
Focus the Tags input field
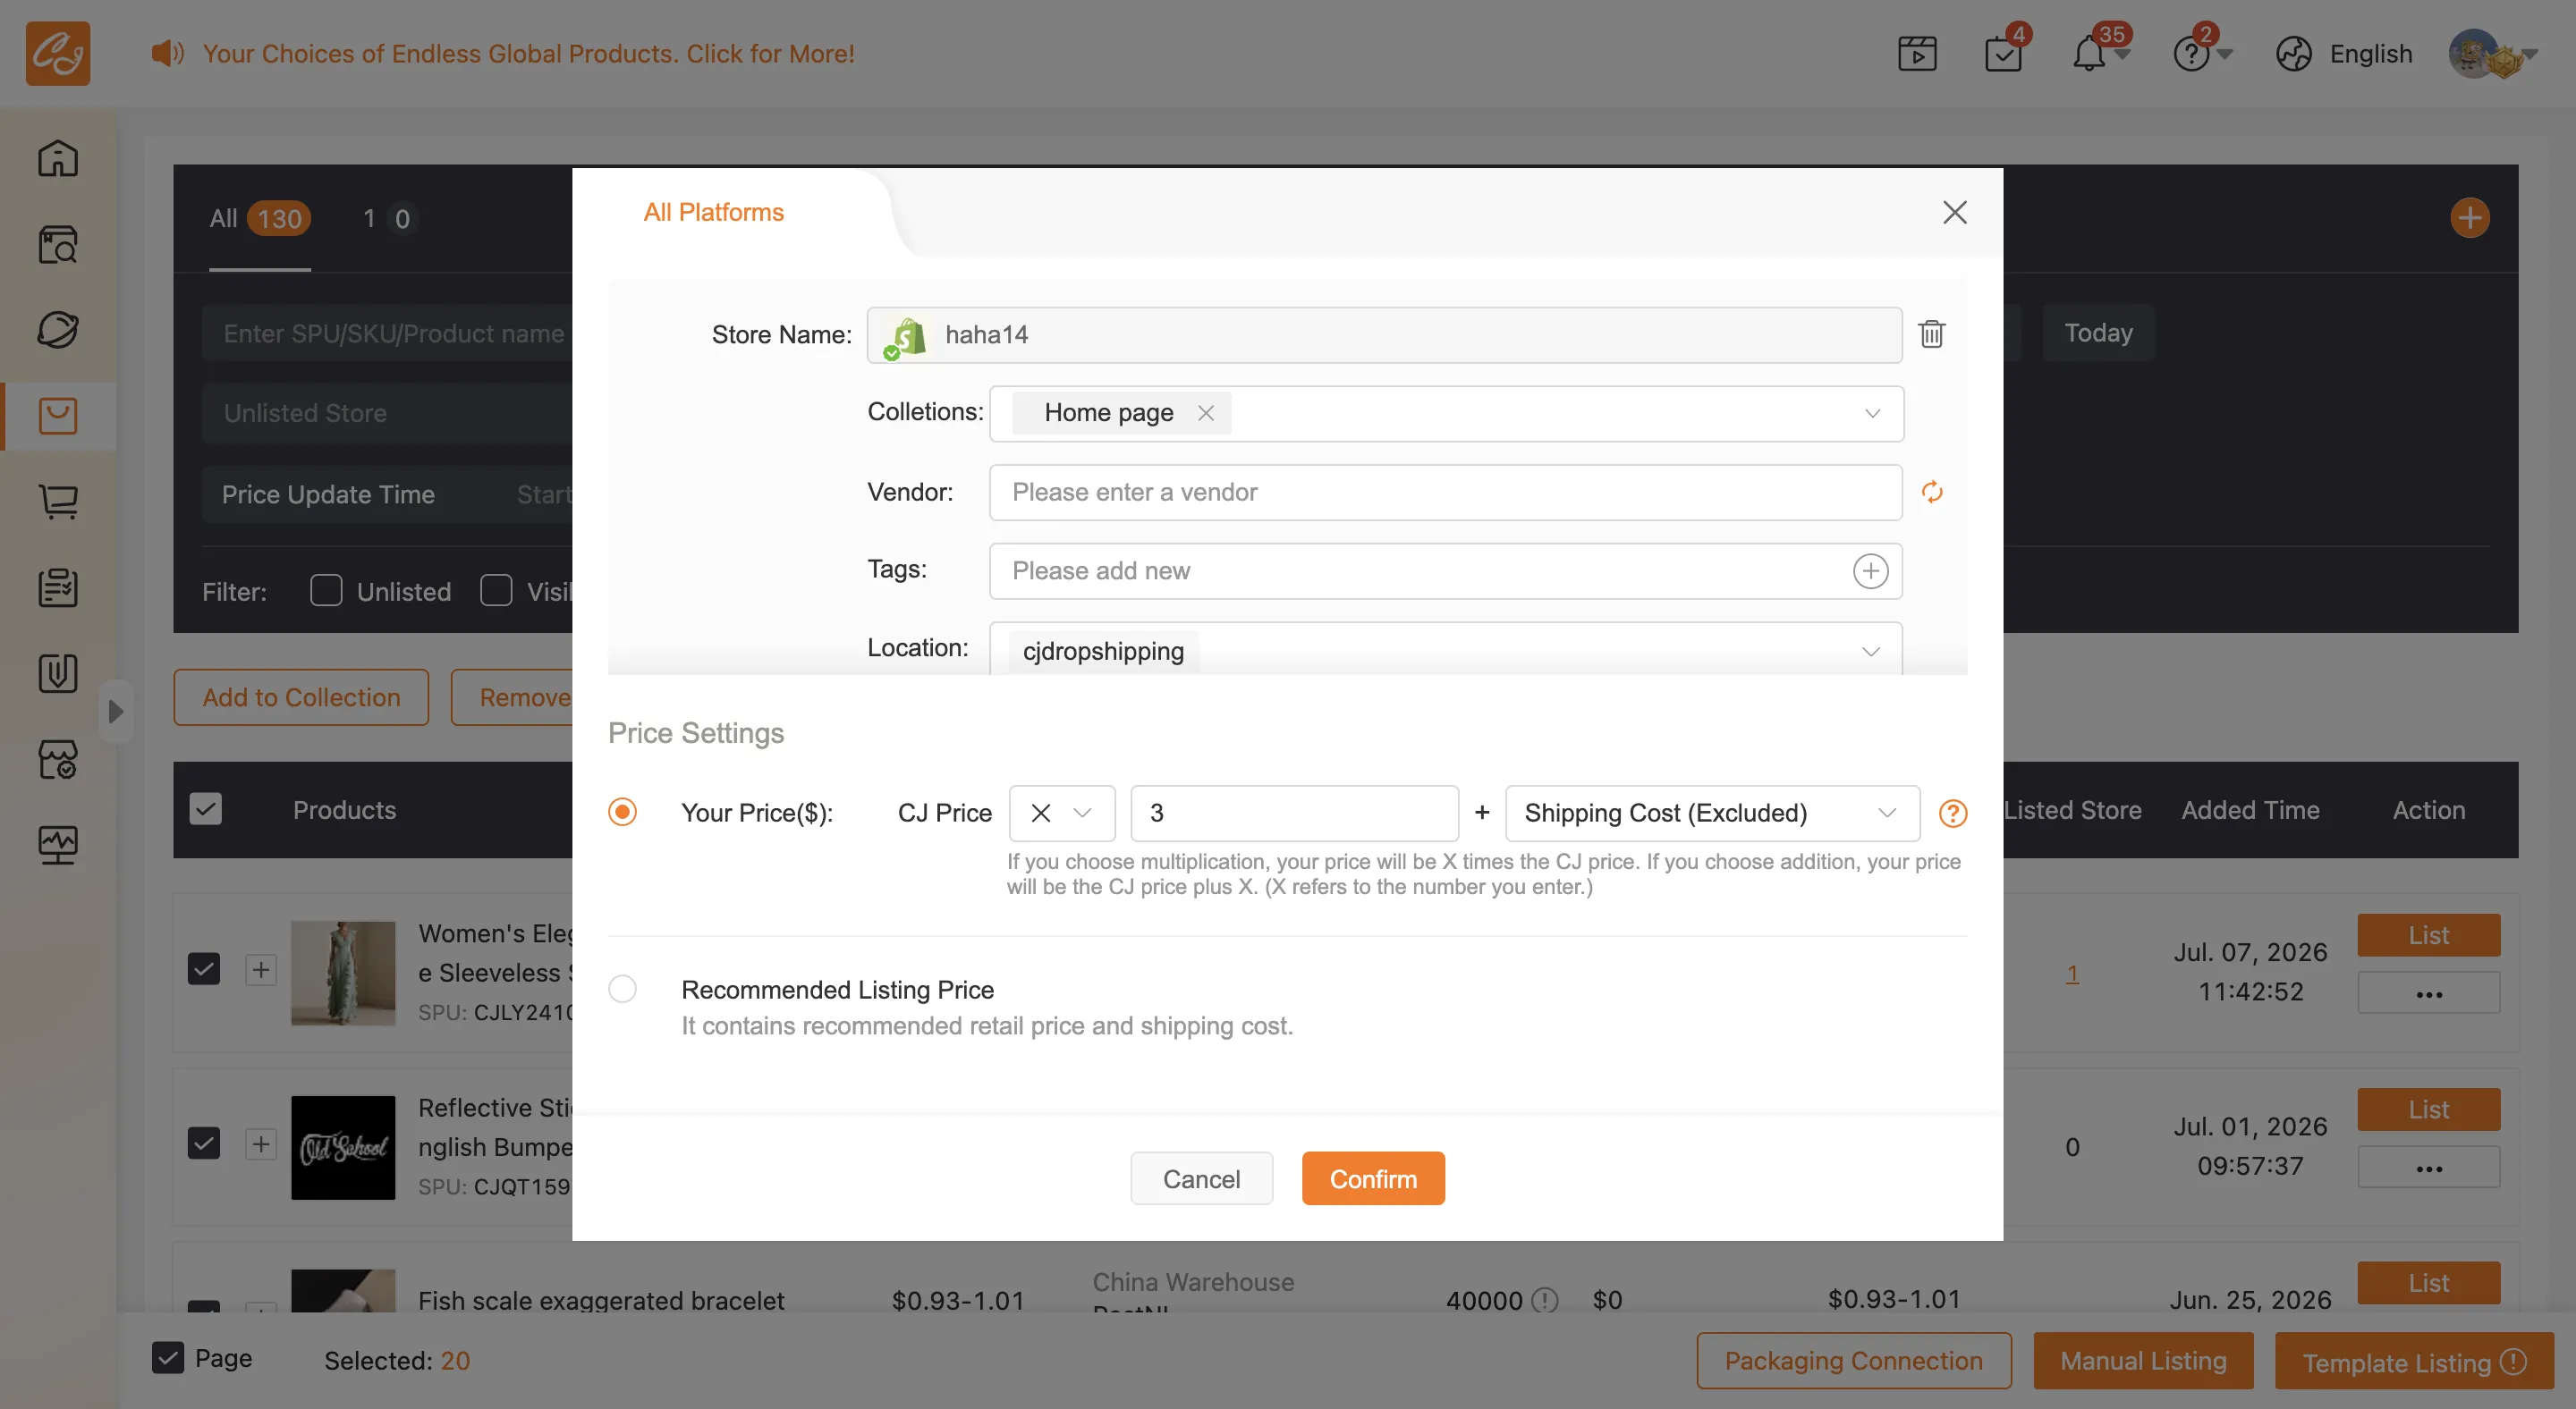coord(1445,570)
